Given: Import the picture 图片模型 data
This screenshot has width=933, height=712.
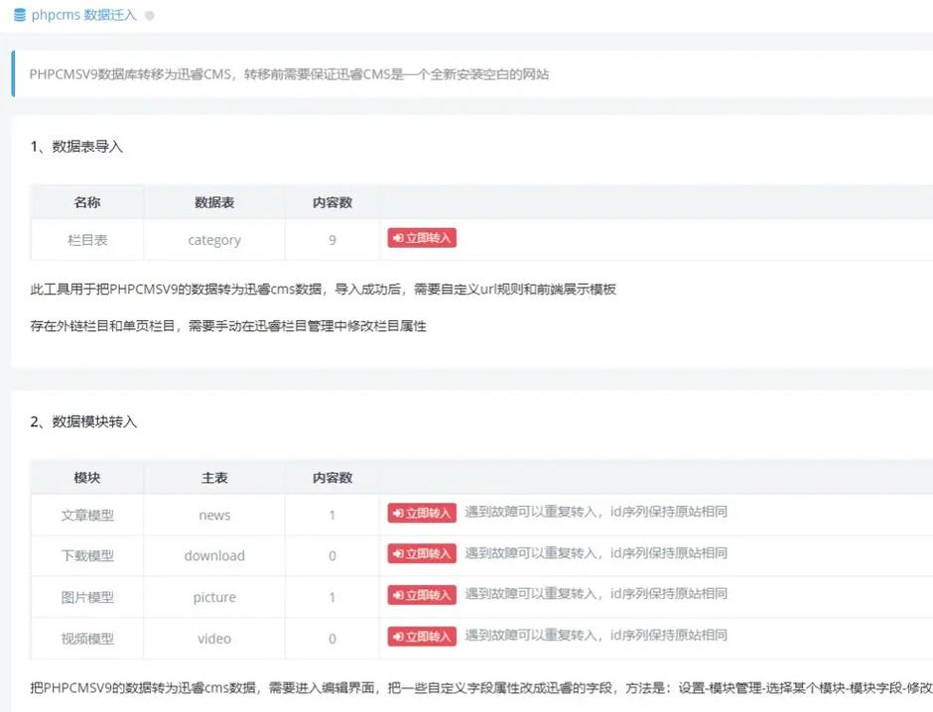Looking at the screenshot, I should 422,595.
